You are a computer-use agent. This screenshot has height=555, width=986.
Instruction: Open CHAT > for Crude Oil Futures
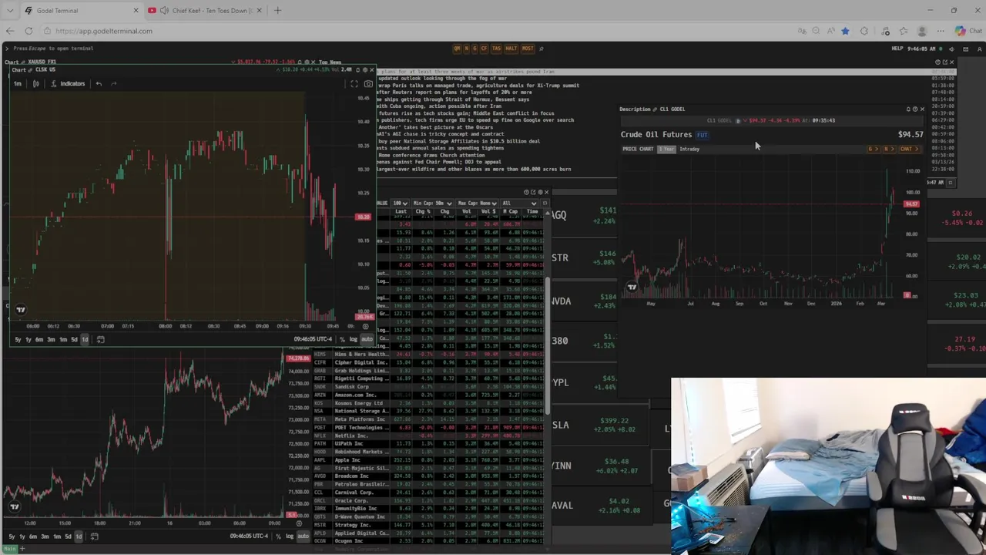click(909, 149)
